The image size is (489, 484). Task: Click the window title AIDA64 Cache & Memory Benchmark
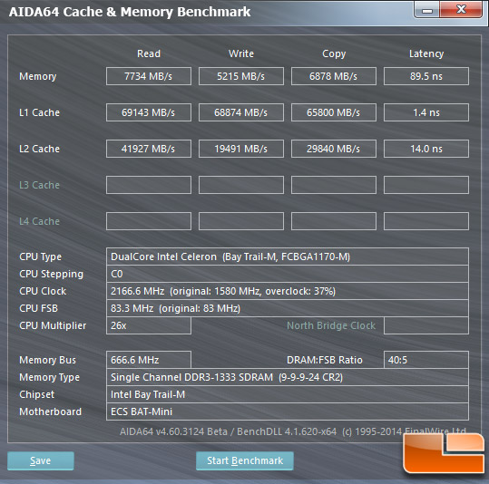click(130, 12)
